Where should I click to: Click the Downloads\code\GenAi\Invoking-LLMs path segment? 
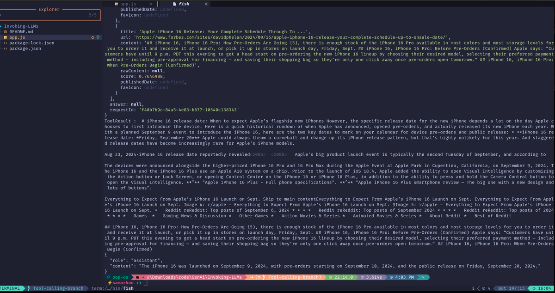point(197,277)
